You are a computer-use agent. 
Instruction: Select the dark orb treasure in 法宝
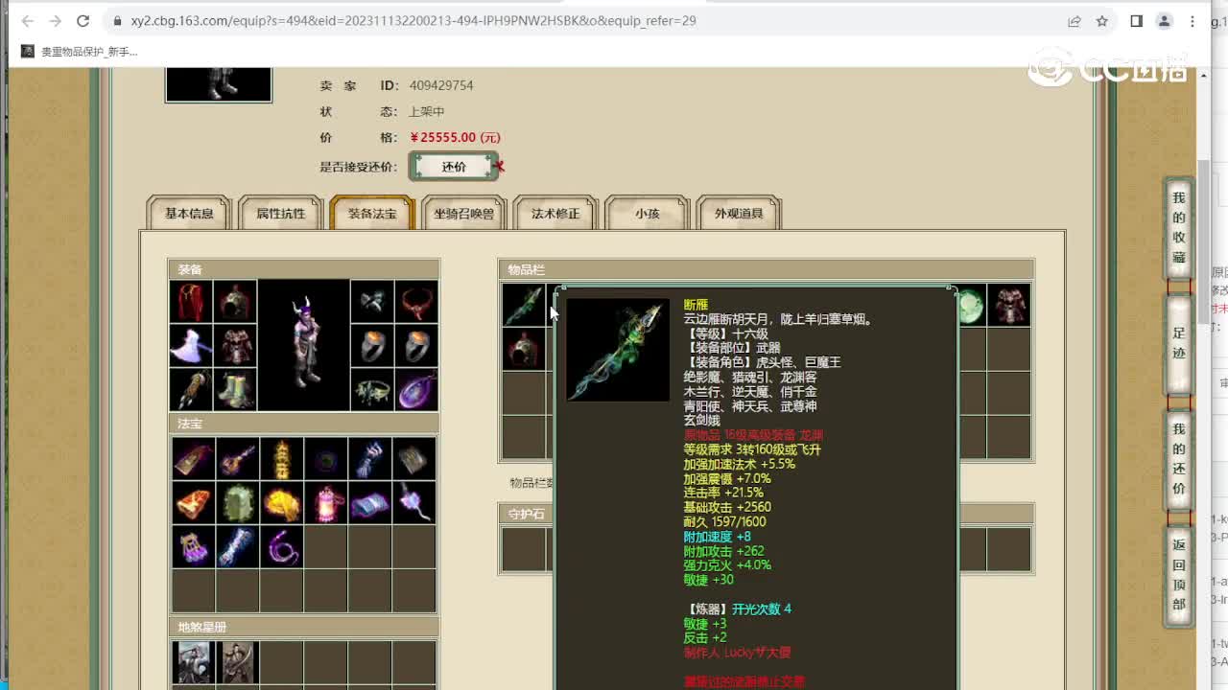(326, 459)
